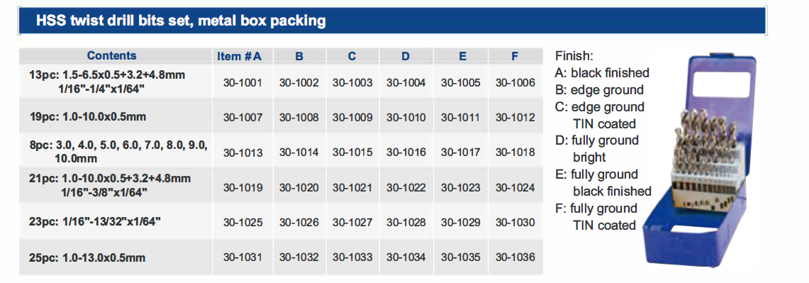Image resolution: width=809 pixels, height=283 pixels.
Task: Click item number 30-1015
Action: pyautogui.click(x=352, y=152)
